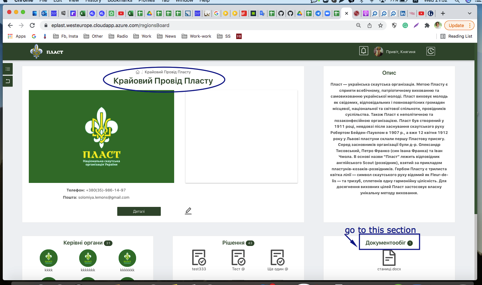Click the Документообіг section heading
482x285 pixels.
(x=386, y=243)
